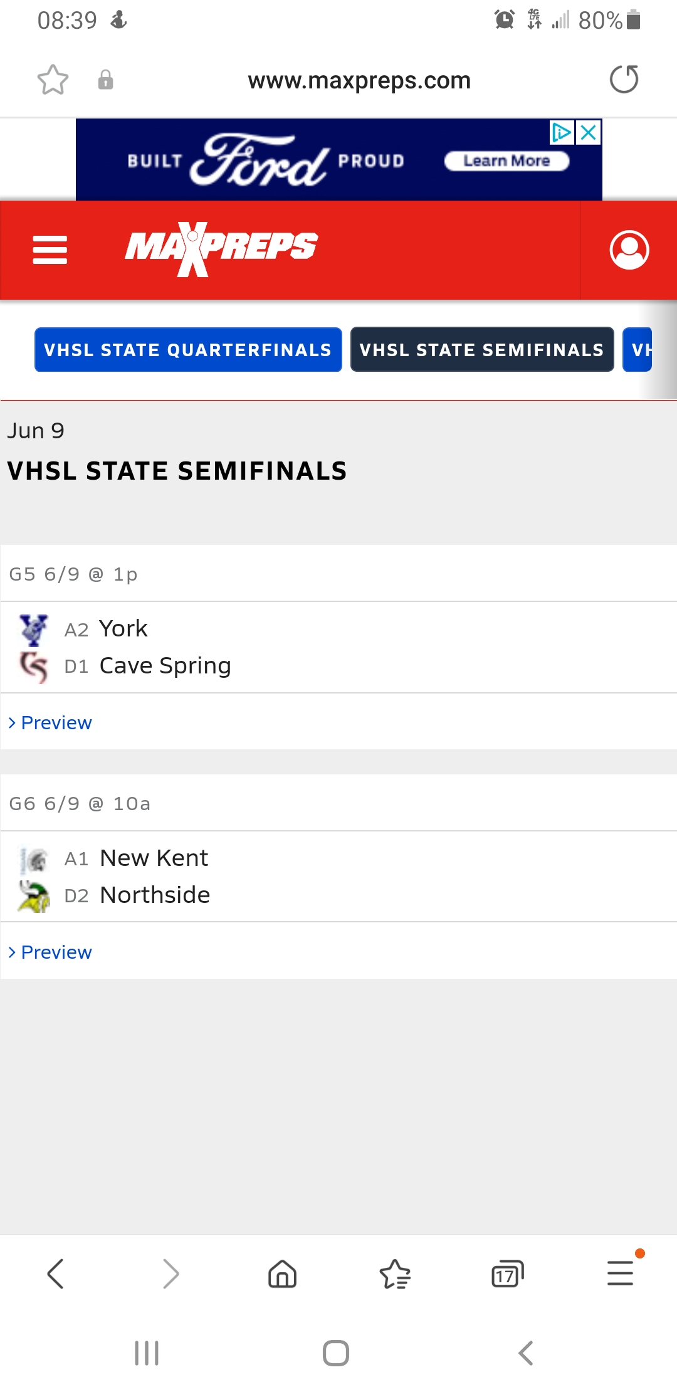Open browser tabs switcher showing 17

click(x=507, y=1274)
